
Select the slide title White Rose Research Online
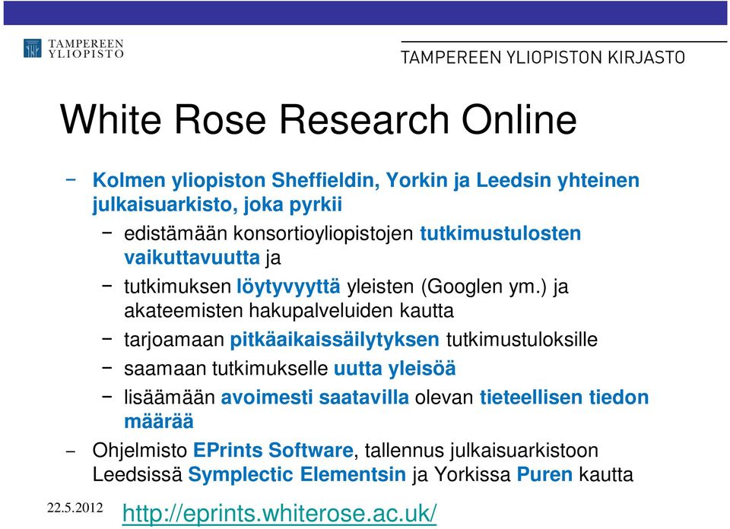pyautogui.click(x=319, y=119)
